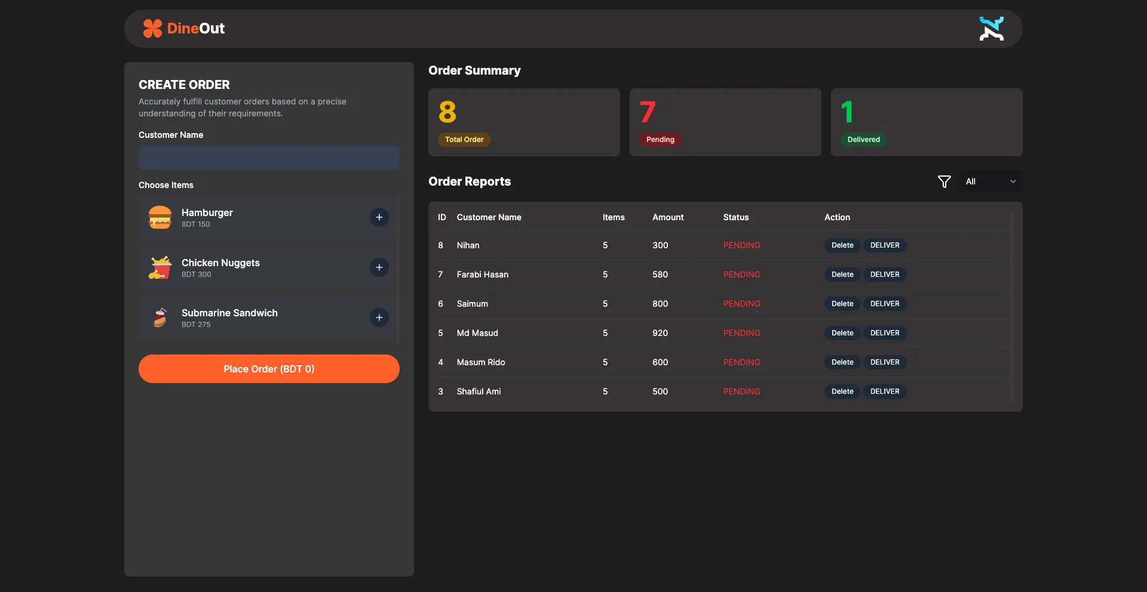Click the Hamburger food image
The image size is (1147, 592).
pos(160,218)
